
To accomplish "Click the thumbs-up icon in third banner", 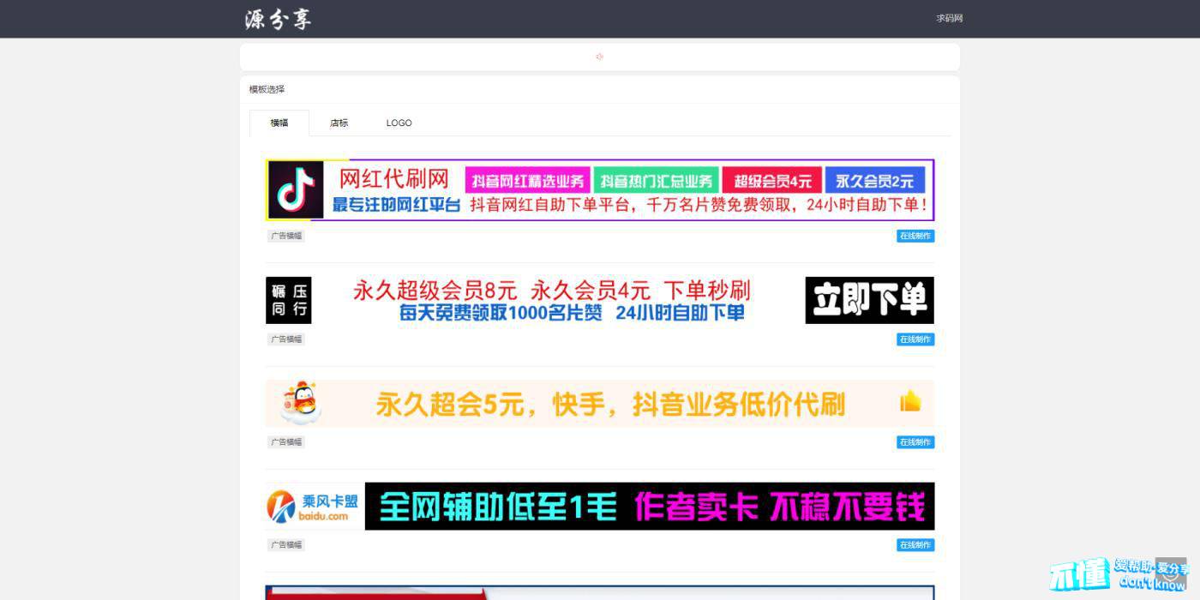I will 910,401.
